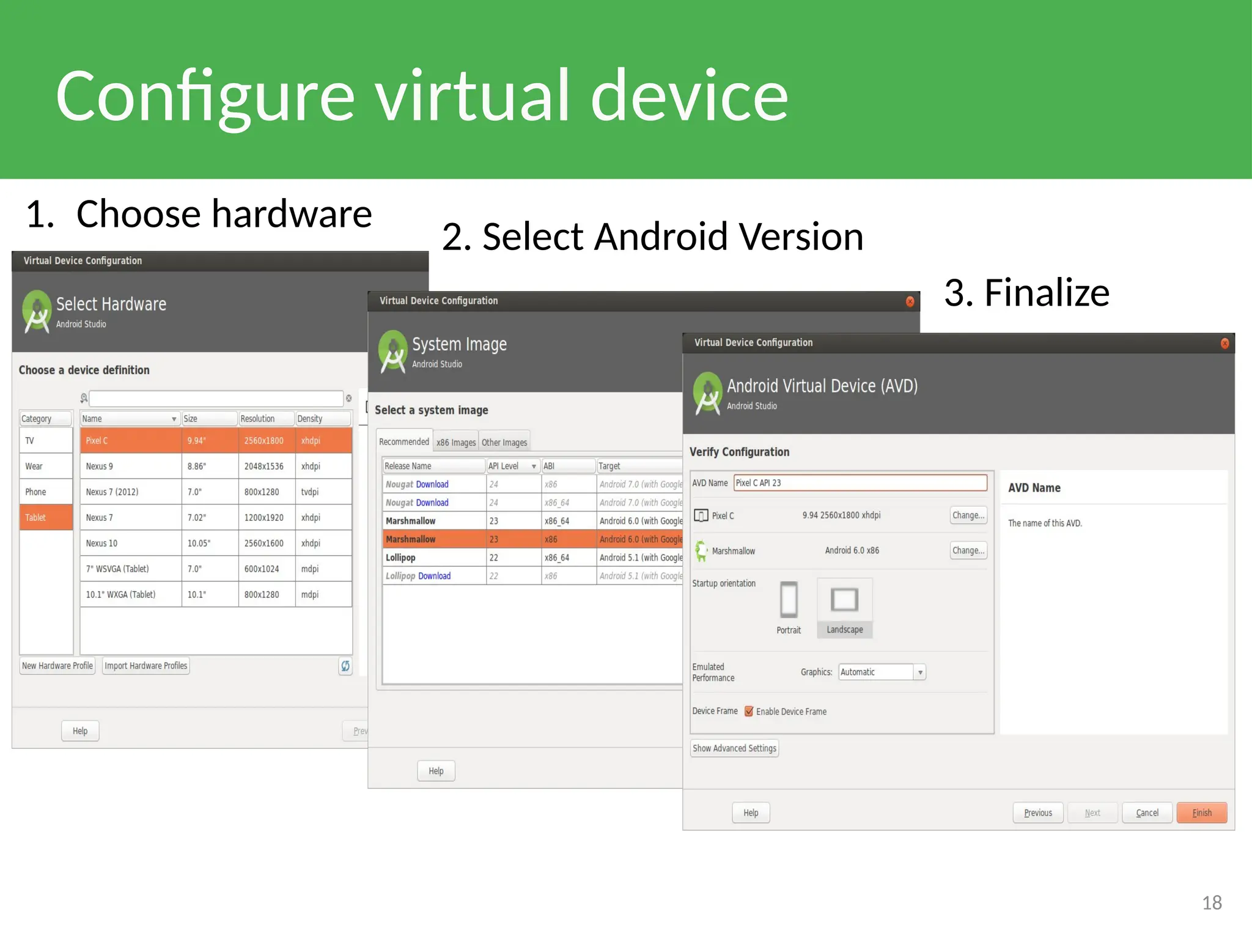1252x939 pixels.
Task: Click the ABI column header
Action: pos(569,466)
